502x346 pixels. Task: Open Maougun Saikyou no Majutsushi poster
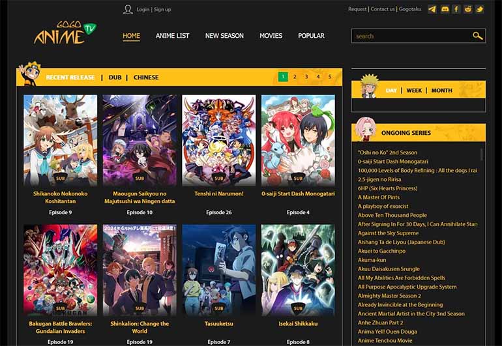click(140, 140)
